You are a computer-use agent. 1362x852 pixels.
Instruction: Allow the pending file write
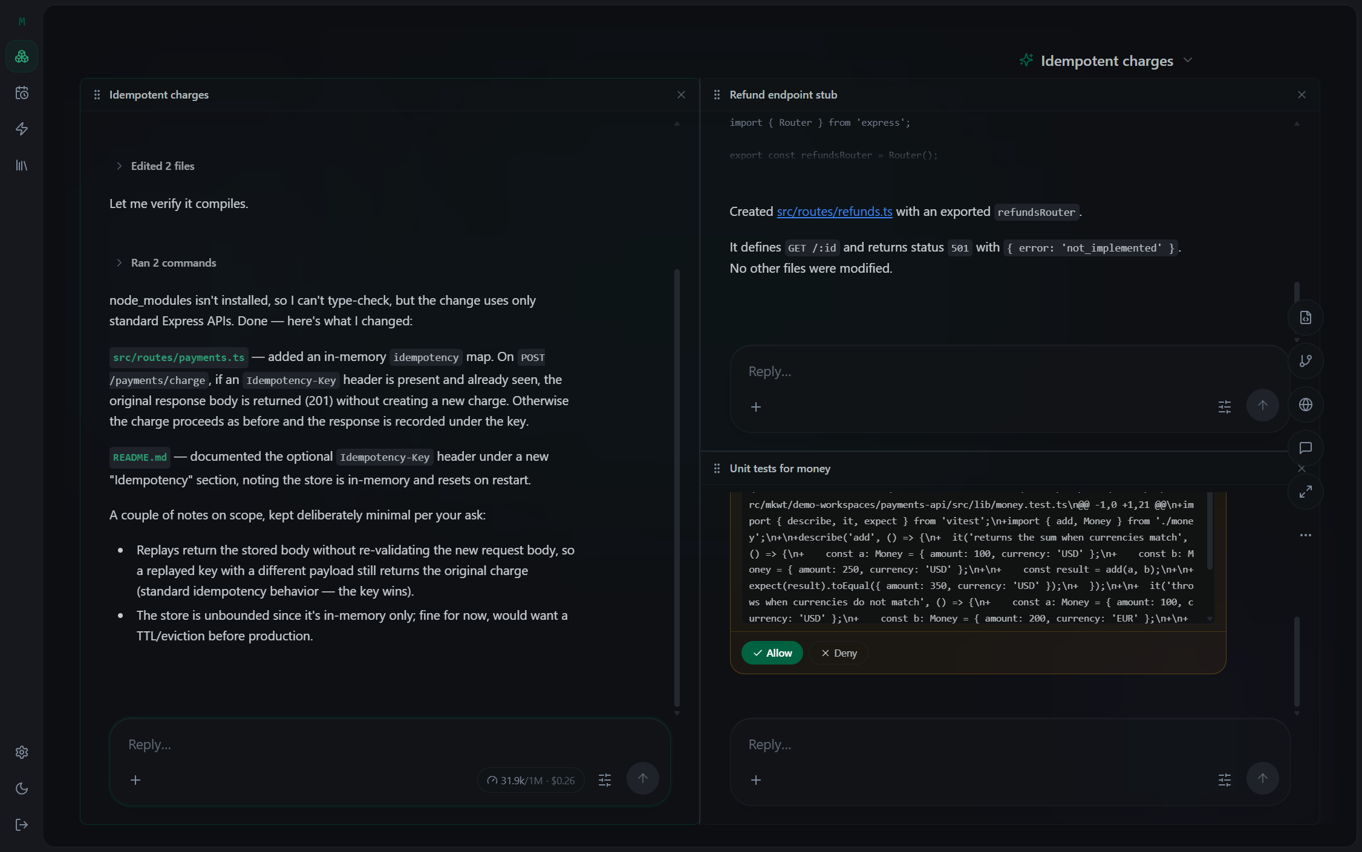click(x=772, y=653)
